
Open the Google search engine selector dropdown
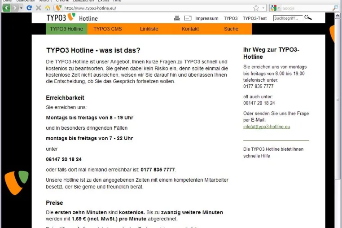click(x=275, y=8)
